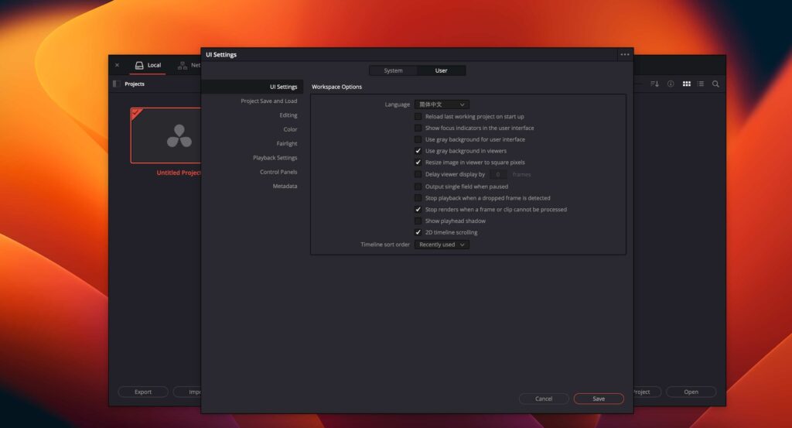Open the Fairlight settings category

[286, 143]
